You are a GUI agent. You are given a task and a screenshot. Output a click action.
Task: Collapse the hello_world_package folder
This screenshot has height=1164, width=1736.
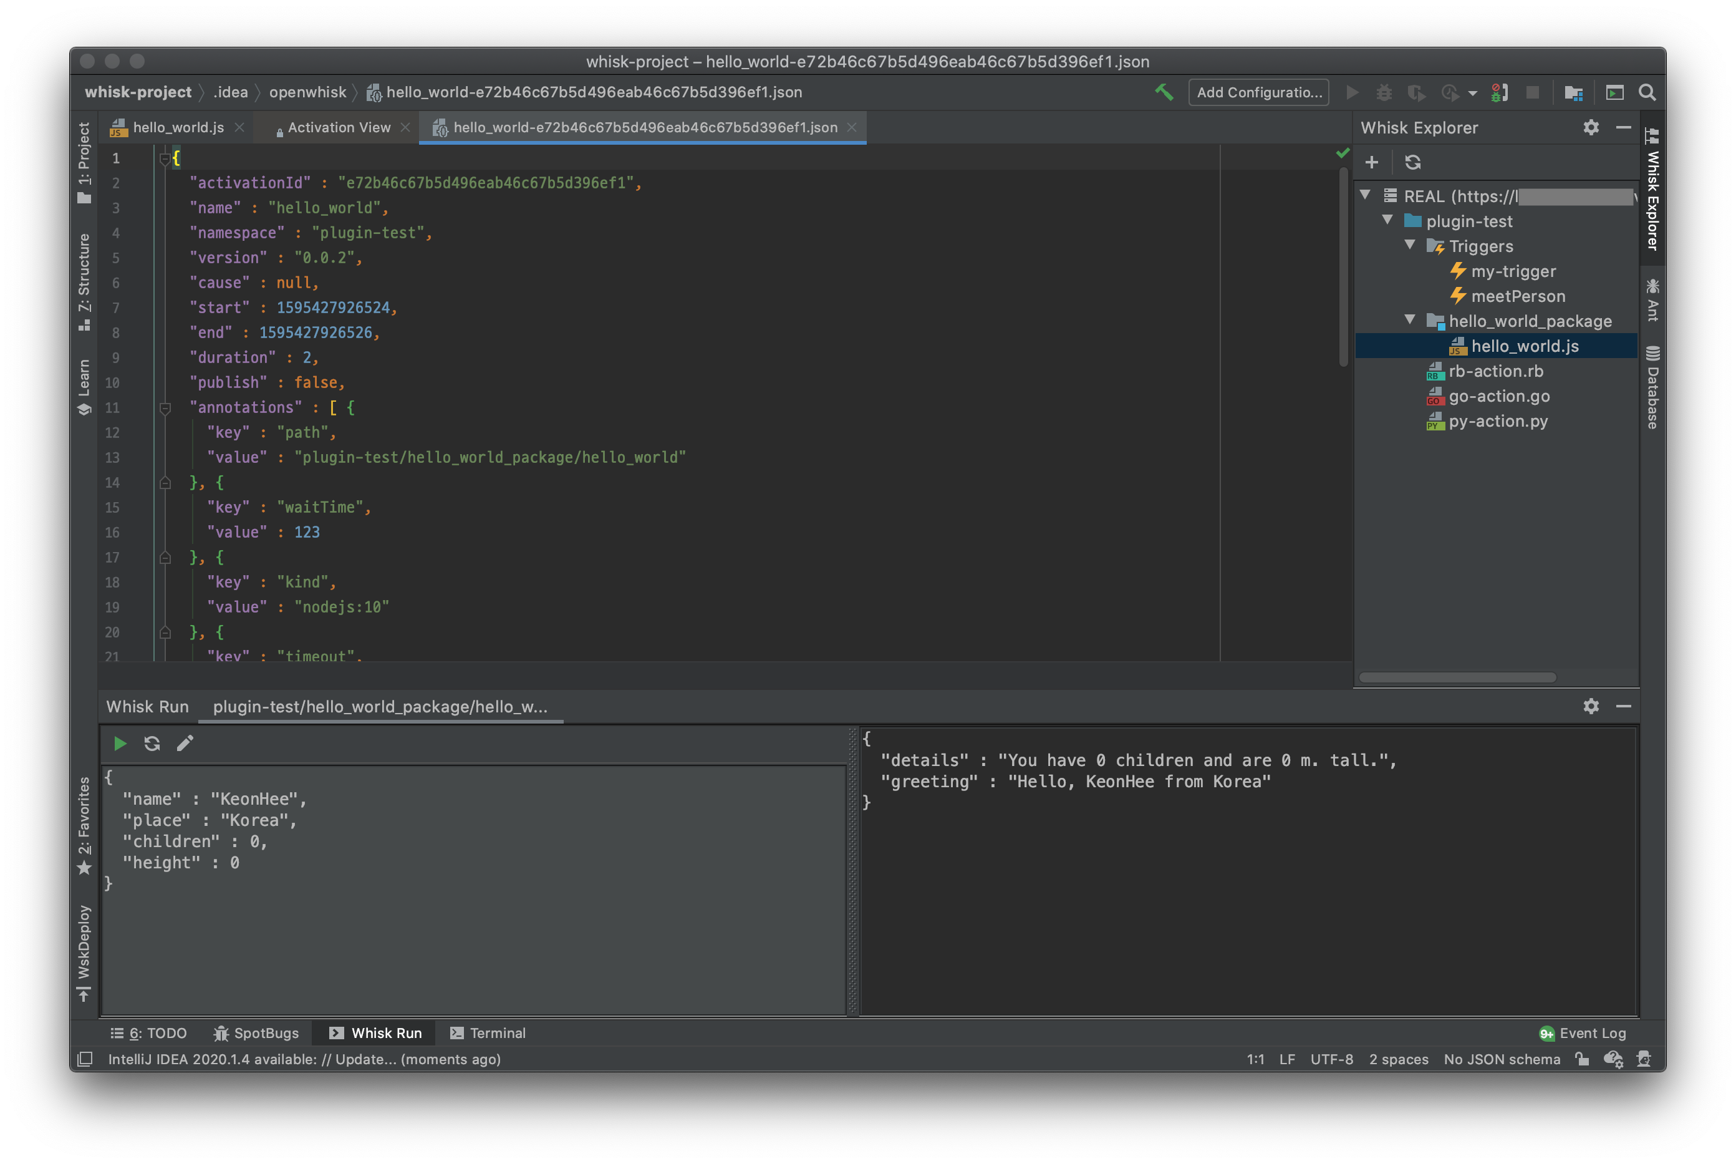(x=1410, y=320)
